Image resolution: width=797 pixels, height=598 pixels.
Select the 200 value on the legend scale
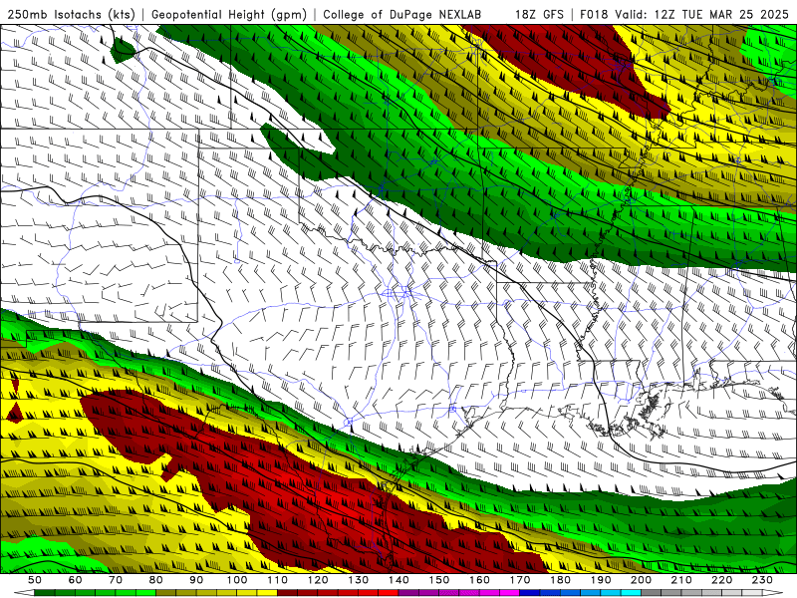[x=641, y=580]
